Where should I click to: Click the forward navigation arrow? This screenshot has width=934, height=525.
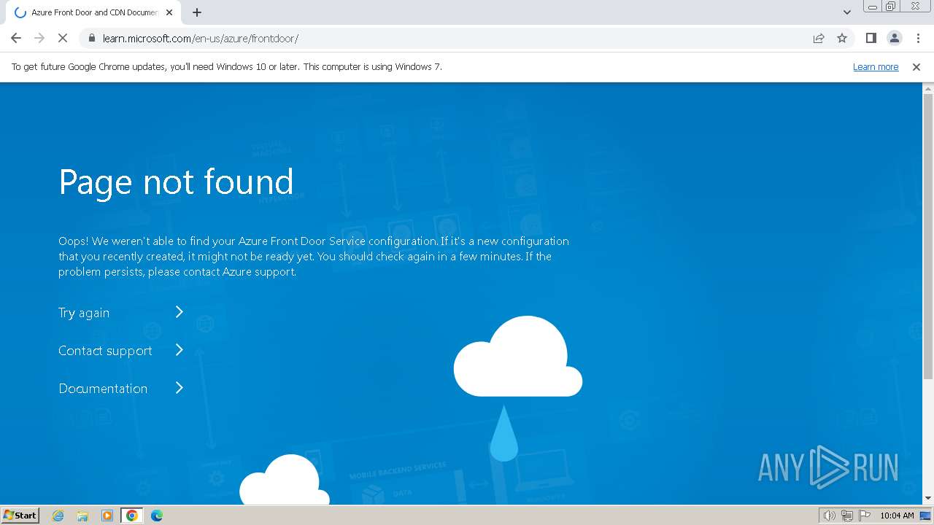(x=39, y=38)
